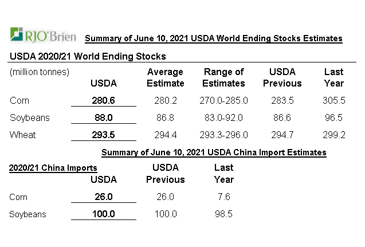Image resolution: width=365 pixels, height=247 pixels.
Task: Select China soybeans last year value 98.5
Action: coord(223,214)
